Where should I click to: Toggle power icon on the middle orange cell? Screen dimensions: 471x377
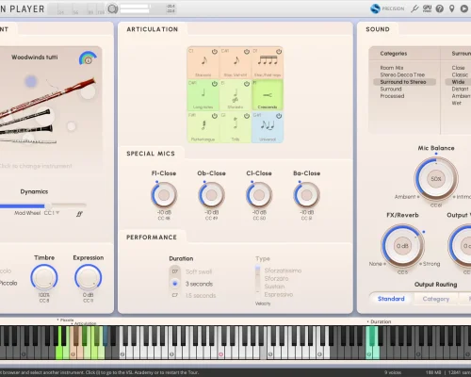tap(247, 52)
